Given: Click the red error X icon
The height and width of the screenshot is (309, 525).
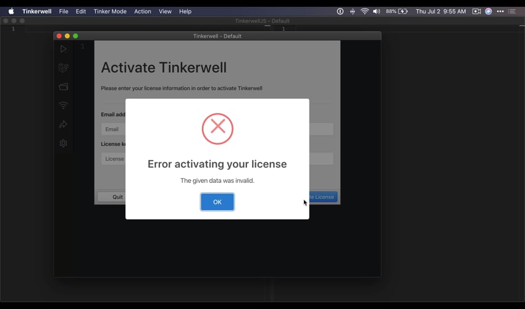Looking at the screenshot, I should (x=217, y=129).
